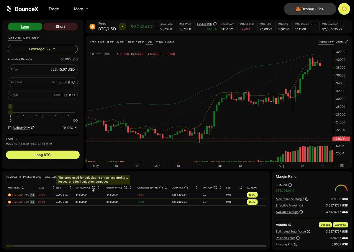Screen dimensions: 354x252
Task: Click the Total input field
Action: pos(43,95)
